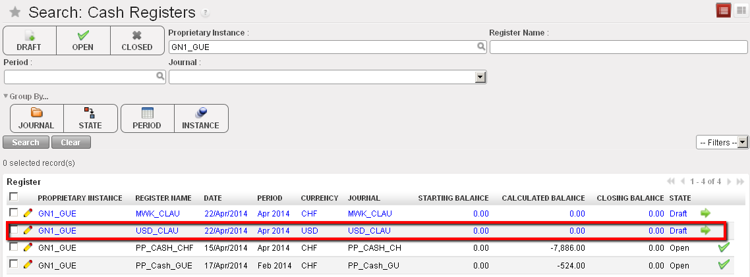Image resolution: width=750 pixels, height=277 pixels.
Task: Switch to list view using red icon
Action: click(x=723, y=11)
